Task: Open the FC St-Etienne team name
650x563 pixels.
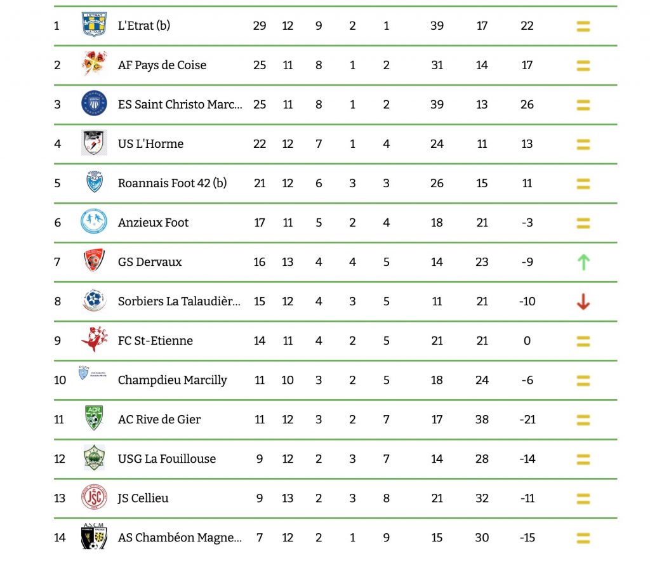Action: coord(156,340)
